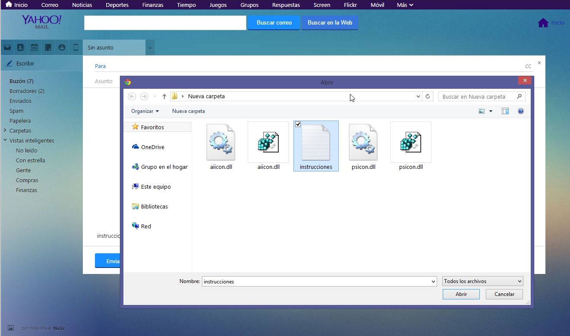The image size is (570, 336).
Task: Change the view with the view icon
Action: coord(482,111)
